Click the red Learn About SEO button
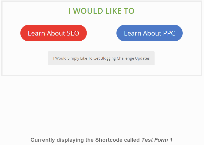 click(53, 33)
